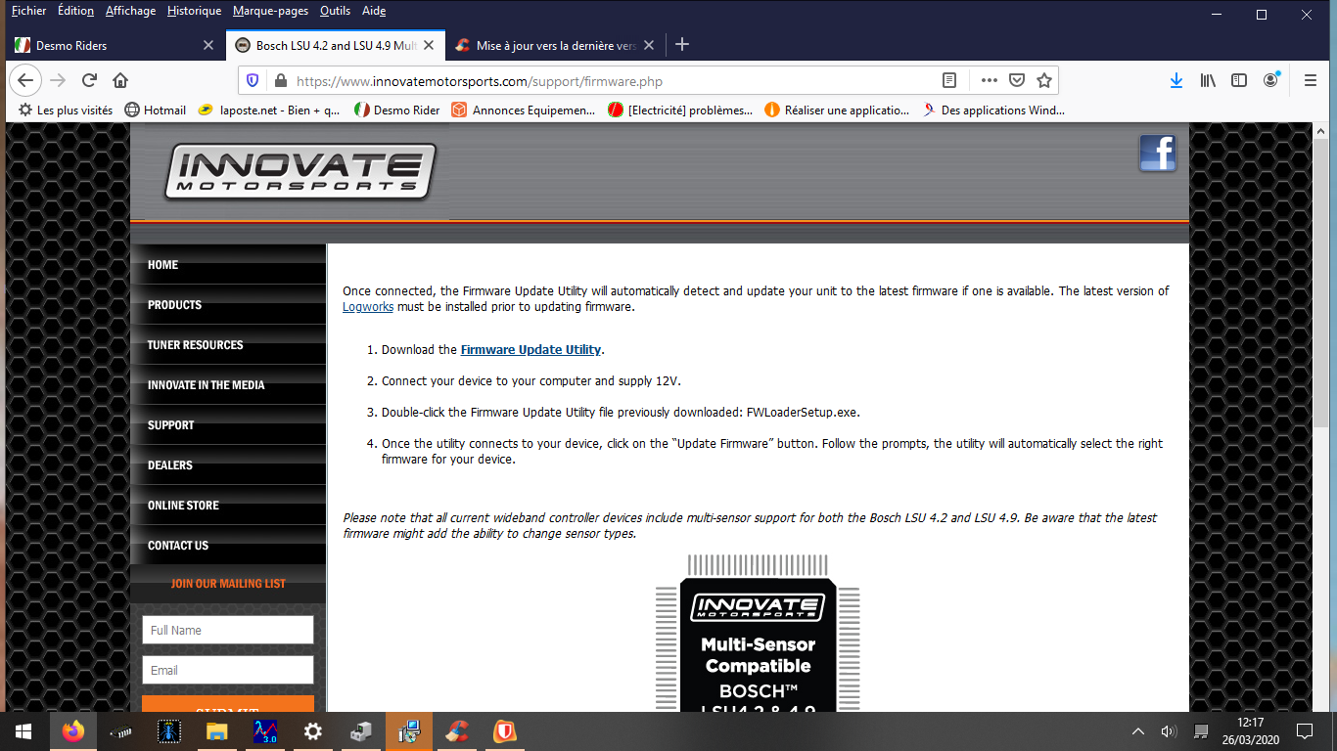Open the downloads panel
The width and height of the screenshot is (1337, 751).
[1176, 80]
